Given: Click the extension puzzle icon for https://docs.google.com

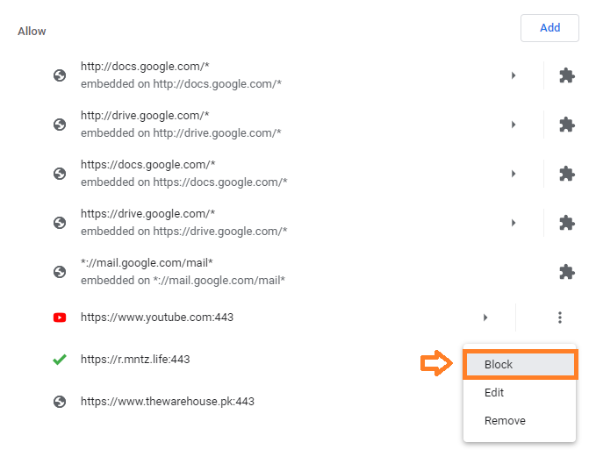Looking at the screenshot, I should [x=567, y=174].
